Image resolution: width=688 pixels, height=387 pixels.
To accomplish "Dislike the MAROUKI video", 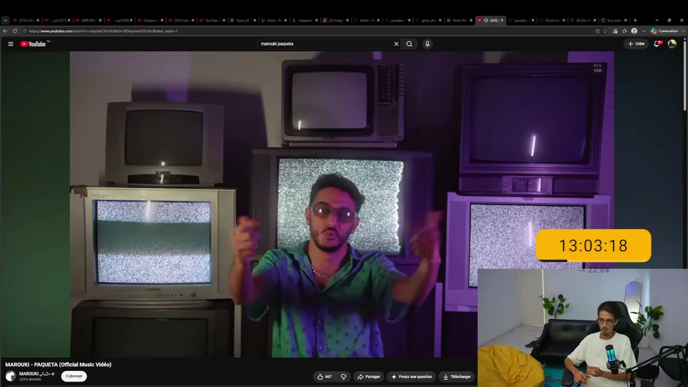I will coord(343,377).
